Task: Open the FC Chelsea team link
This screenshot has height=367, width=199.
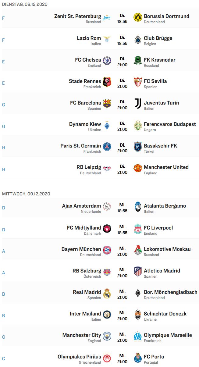Action: [x=88, y=60]
